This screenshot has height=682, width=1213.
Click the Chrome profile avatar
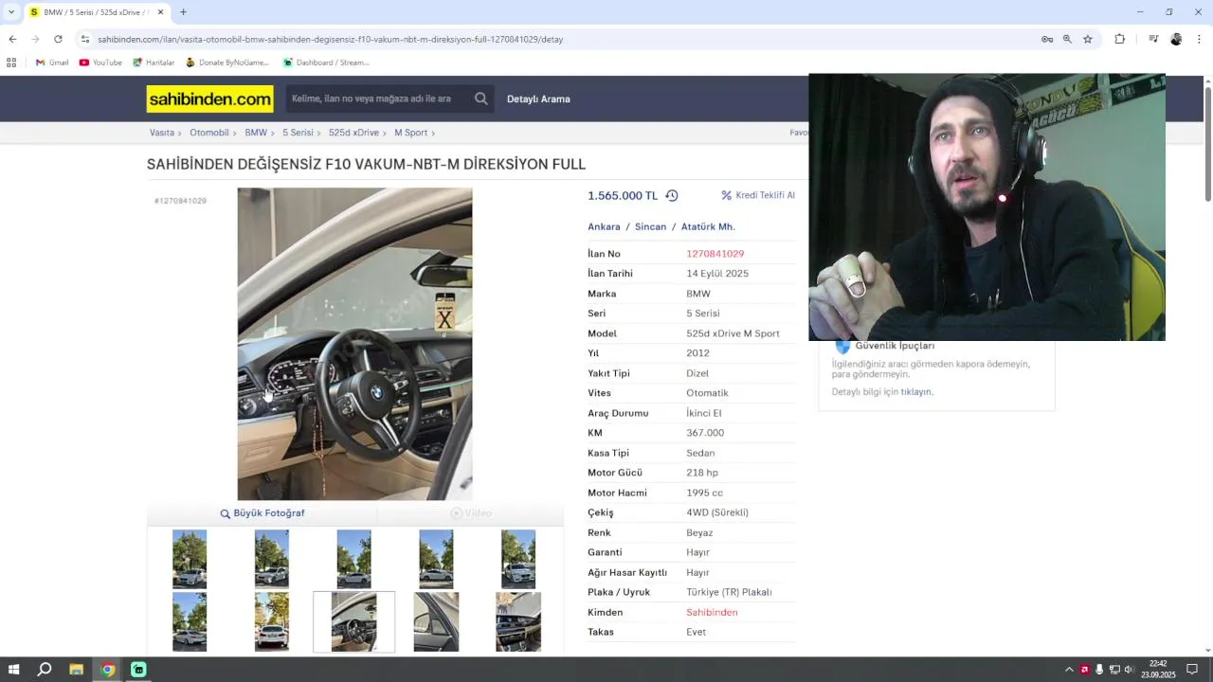(1176, 39)
